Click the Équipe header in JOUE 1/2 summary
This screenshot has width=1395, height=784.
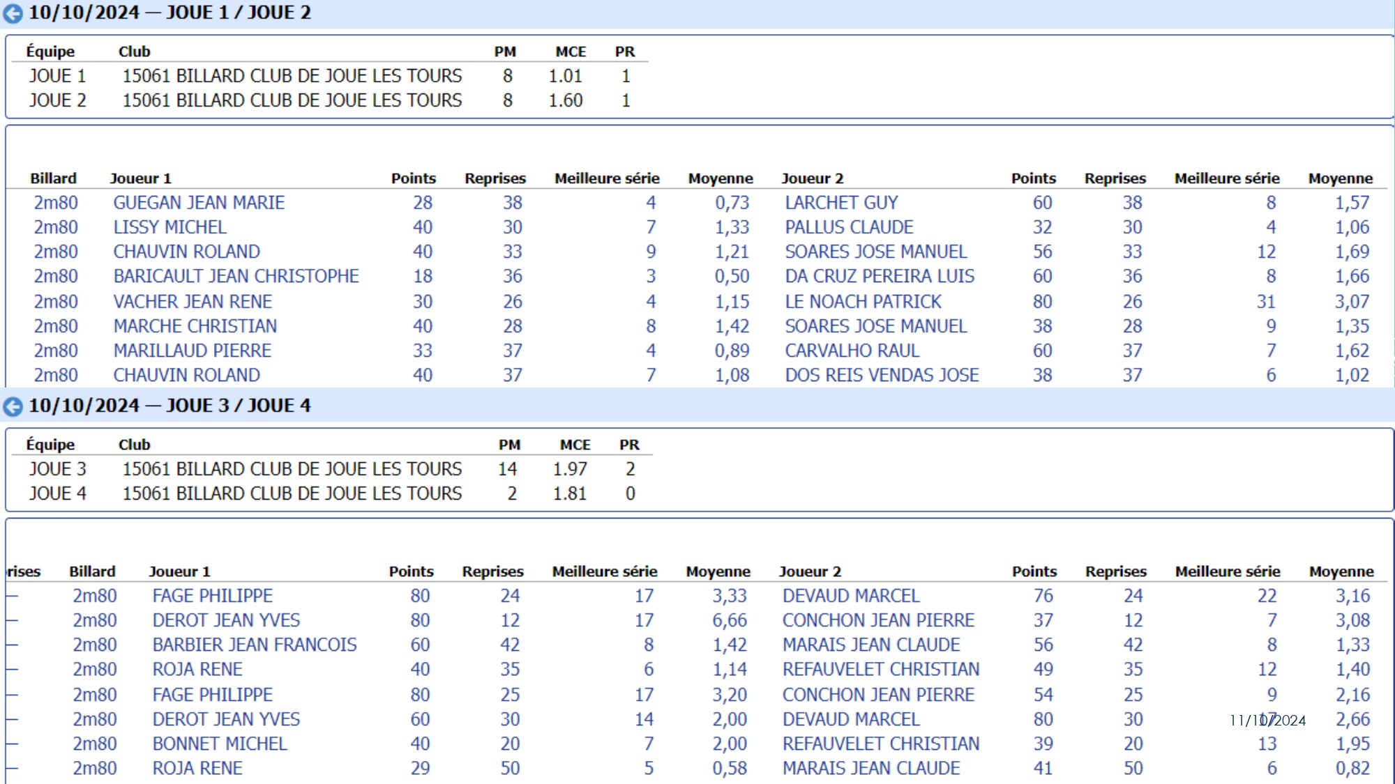50,52
